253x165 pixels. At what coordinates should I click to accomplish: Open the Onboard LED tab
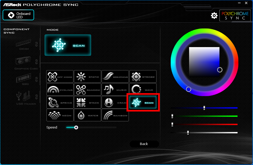[18, 15]
